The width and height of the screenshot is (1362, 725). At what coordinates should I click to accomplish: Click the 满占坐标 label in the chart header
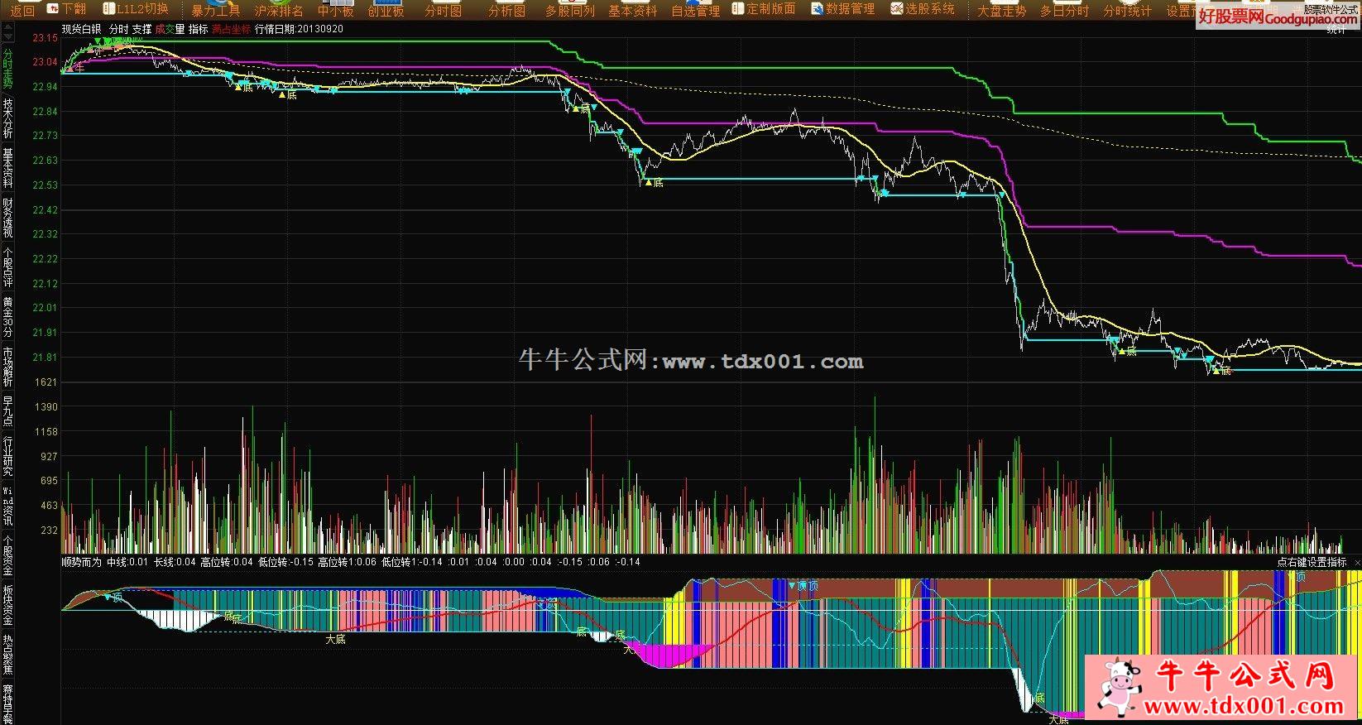point(232,29)
